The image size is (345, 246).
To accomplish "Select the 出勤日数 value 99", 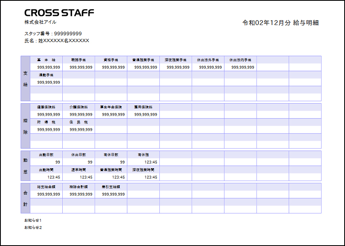I will (57, 162).
